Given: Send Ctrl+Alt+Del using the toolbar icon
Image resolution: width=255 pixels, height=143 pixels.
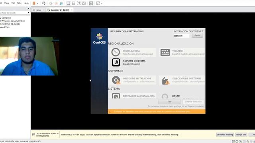Looking at the screenshot, I should [44, 3].
